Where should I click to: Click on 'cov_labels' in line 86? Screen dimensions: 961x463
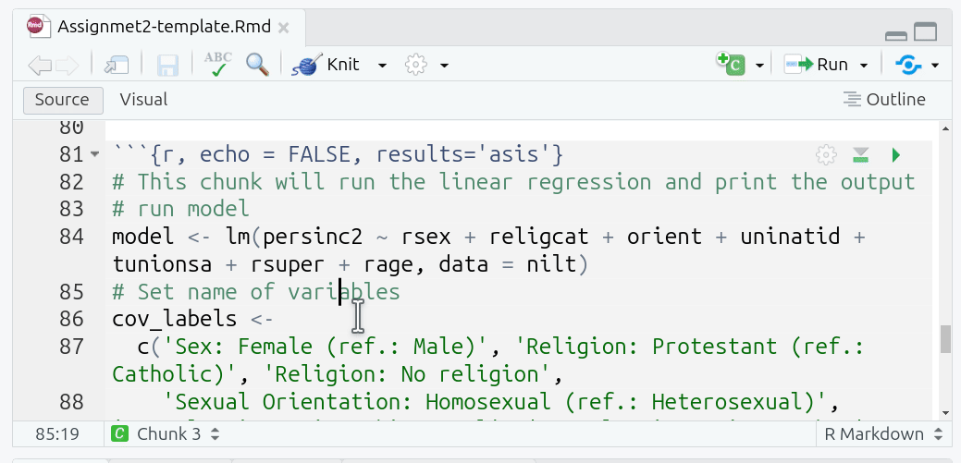174,319
